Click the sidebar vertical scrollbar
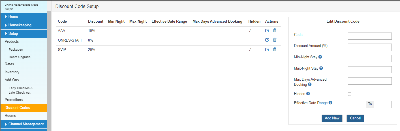The width and height of the screenshot is (400, 131). click(49, 71)
